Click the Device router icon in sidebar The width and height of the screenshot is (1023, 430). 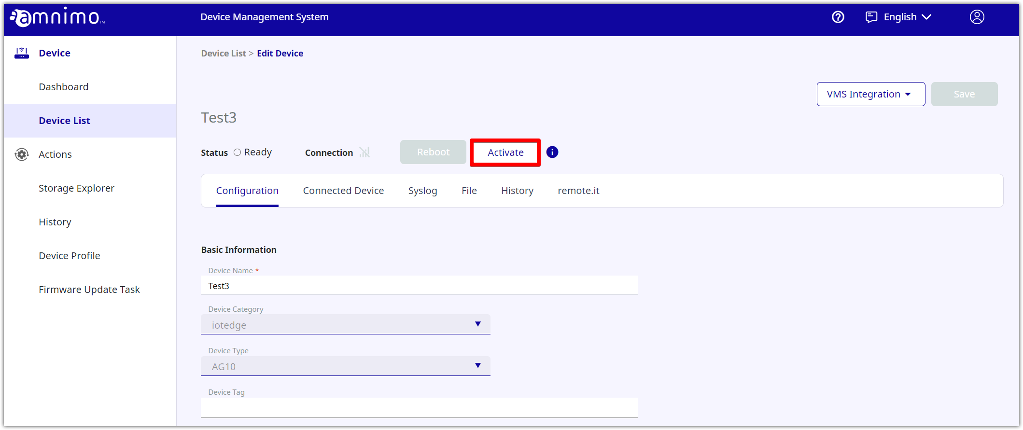point(22,53)
